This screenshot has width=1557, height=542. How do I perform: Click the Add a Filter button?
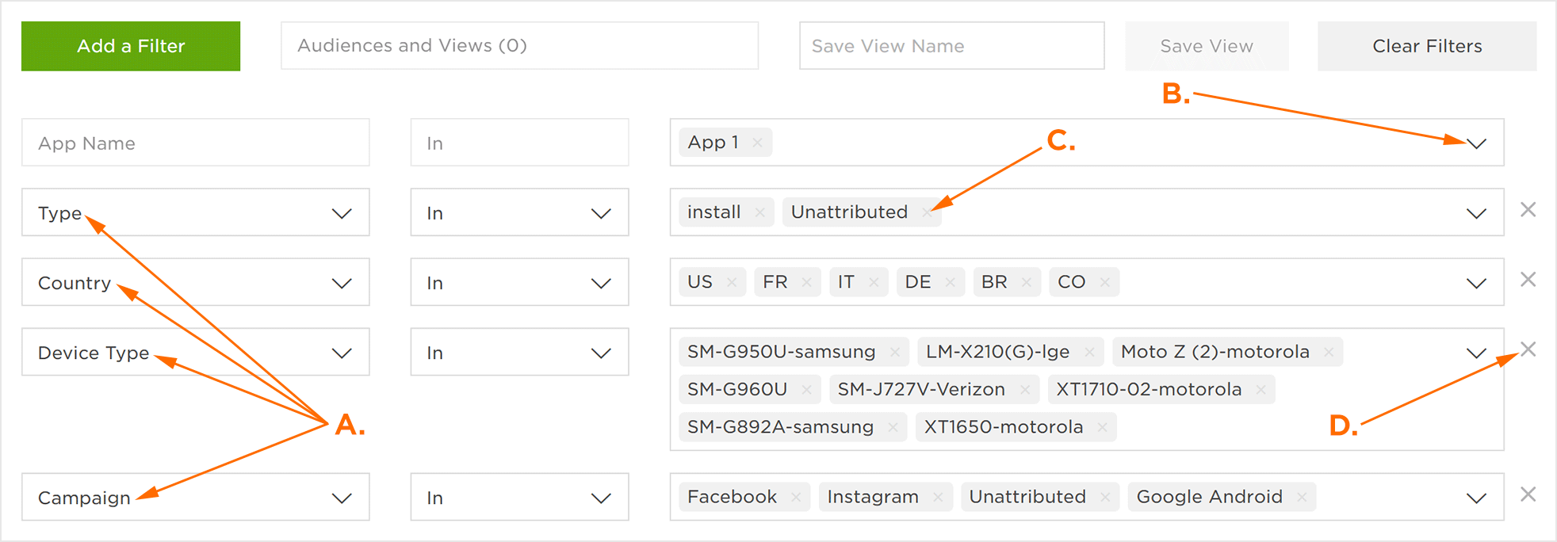click(x=131, y=46)
